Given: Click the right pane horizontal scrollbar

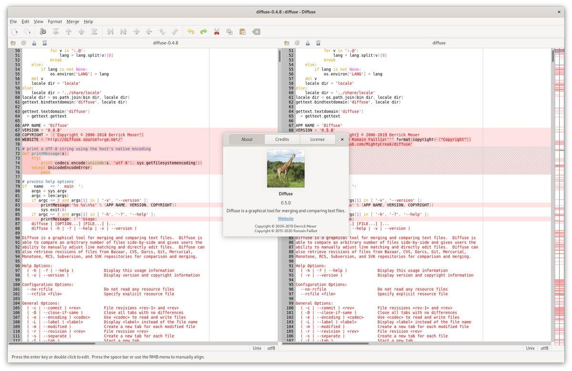Looking at the screenshot, I should tap(325, 343).
